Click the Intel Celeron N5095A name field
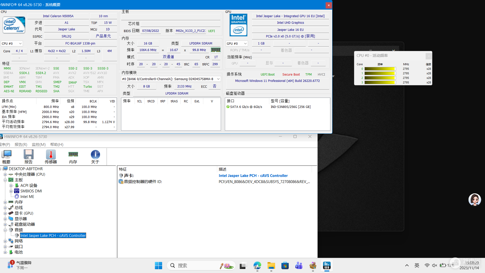 coord(58,16)
